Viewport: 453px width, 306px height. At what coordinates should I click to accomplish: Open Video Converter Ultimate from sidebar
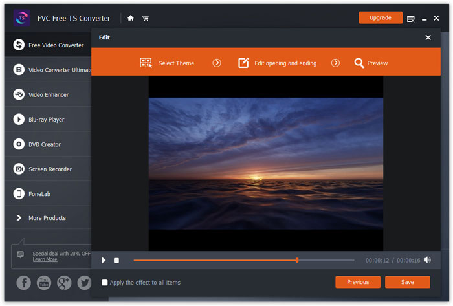(49, 70)
